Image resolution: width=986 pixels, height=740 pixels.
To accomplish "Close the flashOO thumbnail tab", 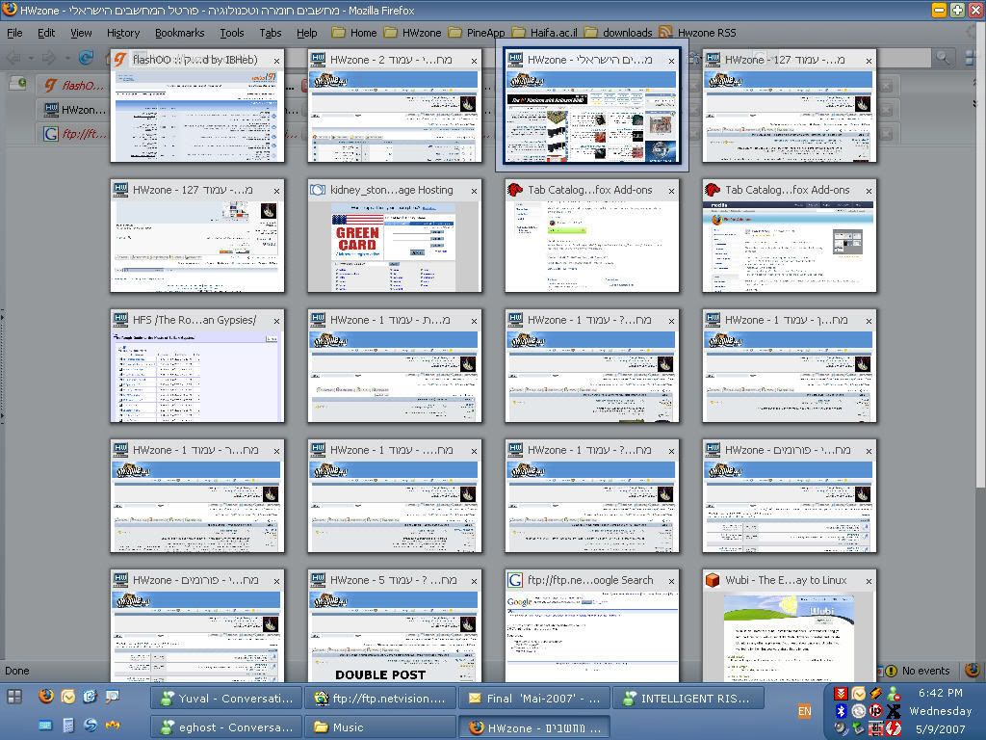I will tap(276, 61).
